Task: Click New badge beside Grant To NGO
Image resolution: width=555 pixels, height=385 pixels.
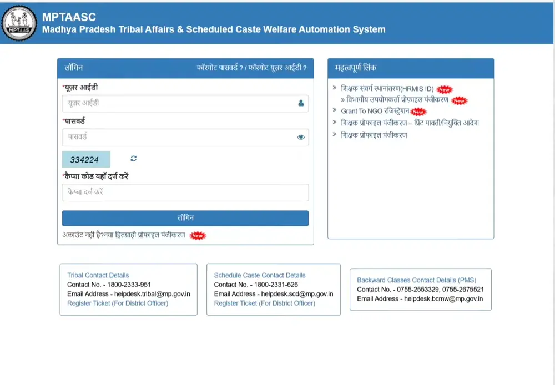Action: [x=418, y=112]
